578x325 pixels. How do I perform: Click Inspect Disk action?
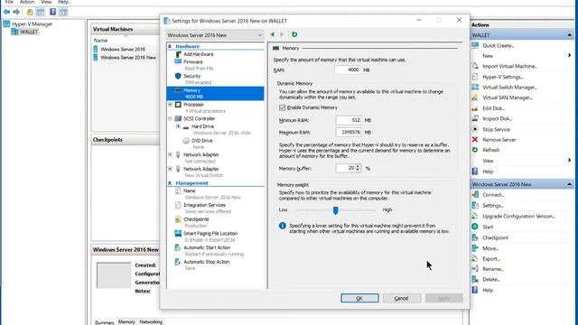click(x=497, y=118)
